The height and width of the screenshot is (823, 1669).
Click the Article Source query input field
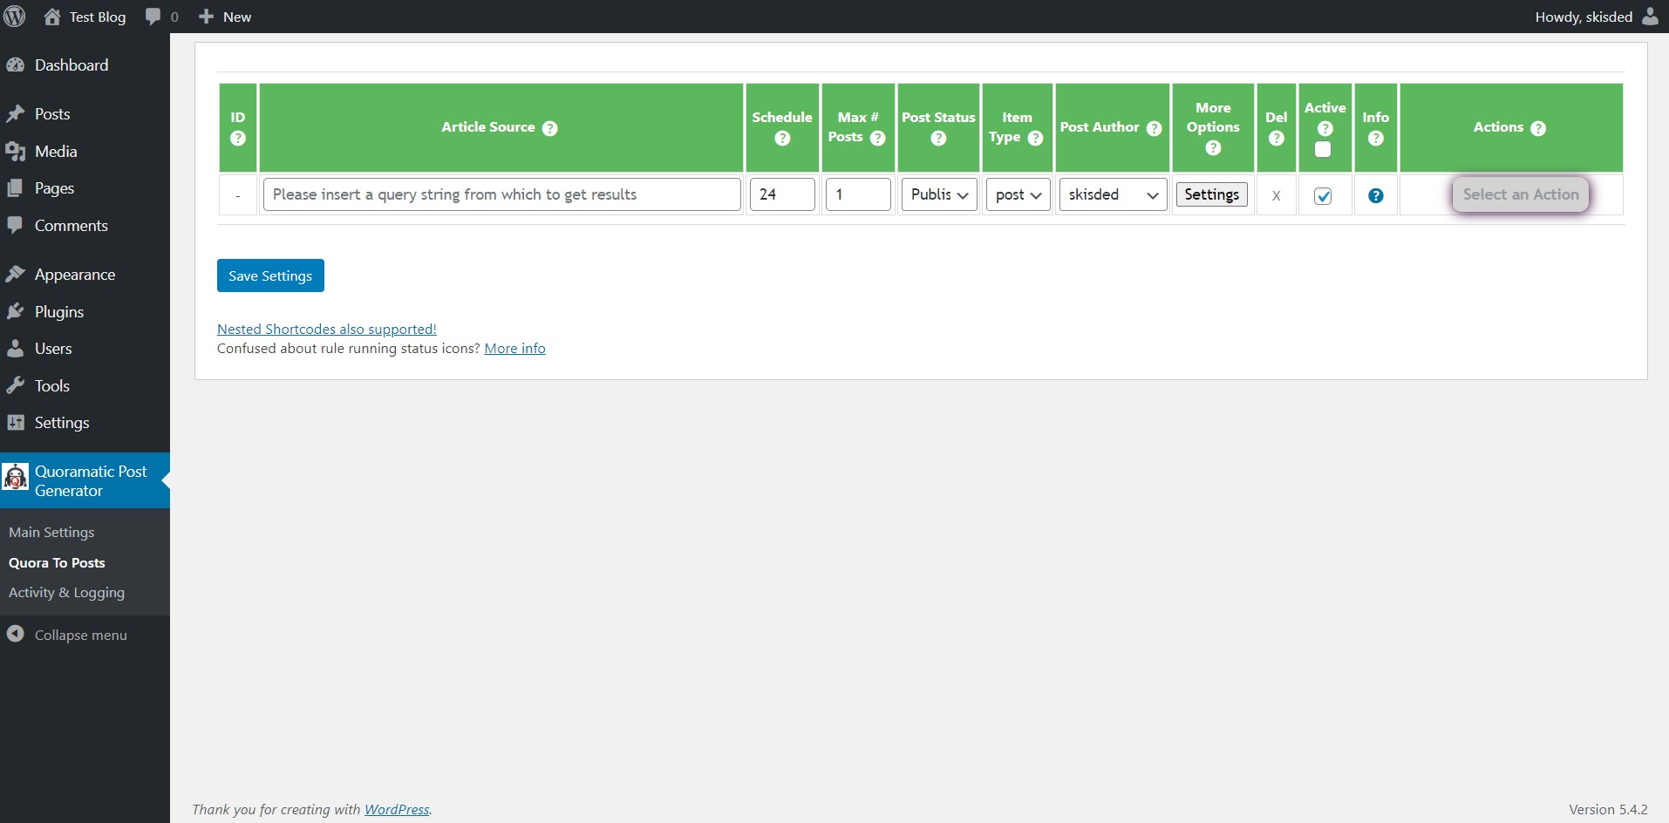[x=502, y=194]
